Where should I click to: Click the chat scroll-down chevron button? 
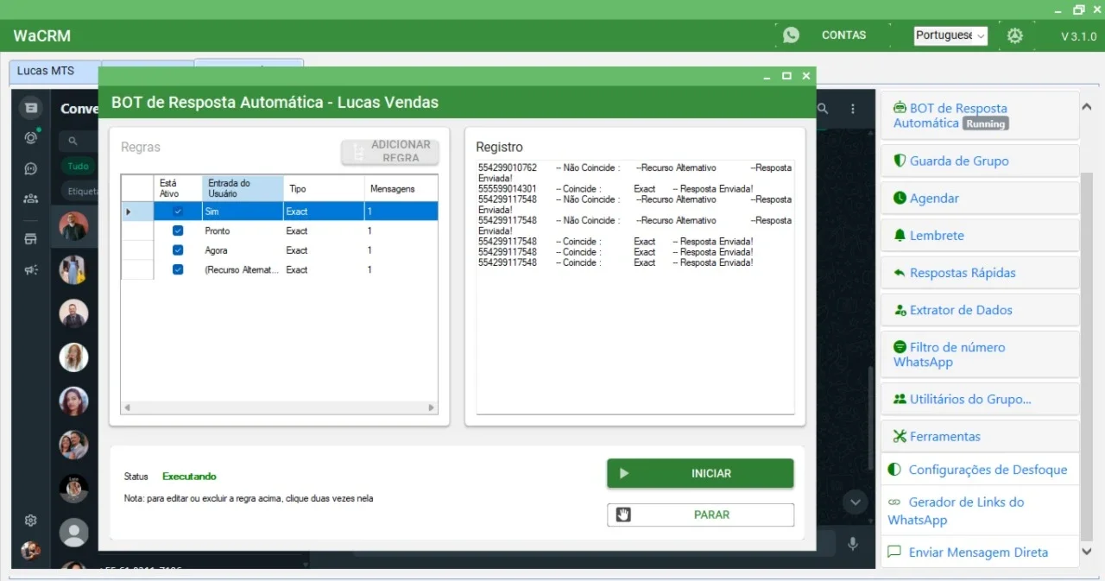click(856, 502)
